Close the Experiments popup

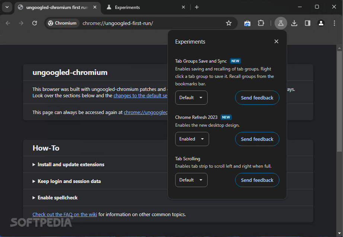pyautogui.click(x=276, y=41)
